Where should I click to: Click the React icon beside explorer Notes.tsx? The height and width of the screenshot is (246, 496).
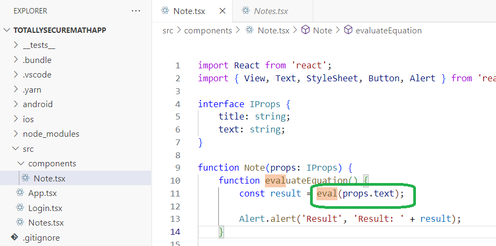coord(20,222)
